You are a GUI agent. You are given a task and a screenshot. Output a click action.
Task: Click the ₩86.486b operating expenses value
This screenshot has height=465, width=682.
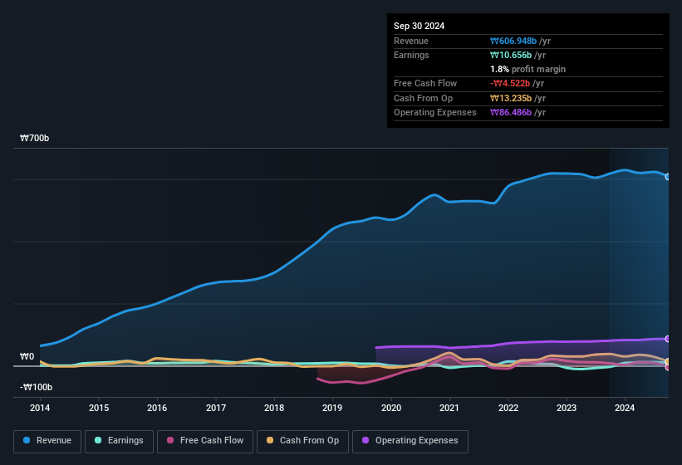511,112
